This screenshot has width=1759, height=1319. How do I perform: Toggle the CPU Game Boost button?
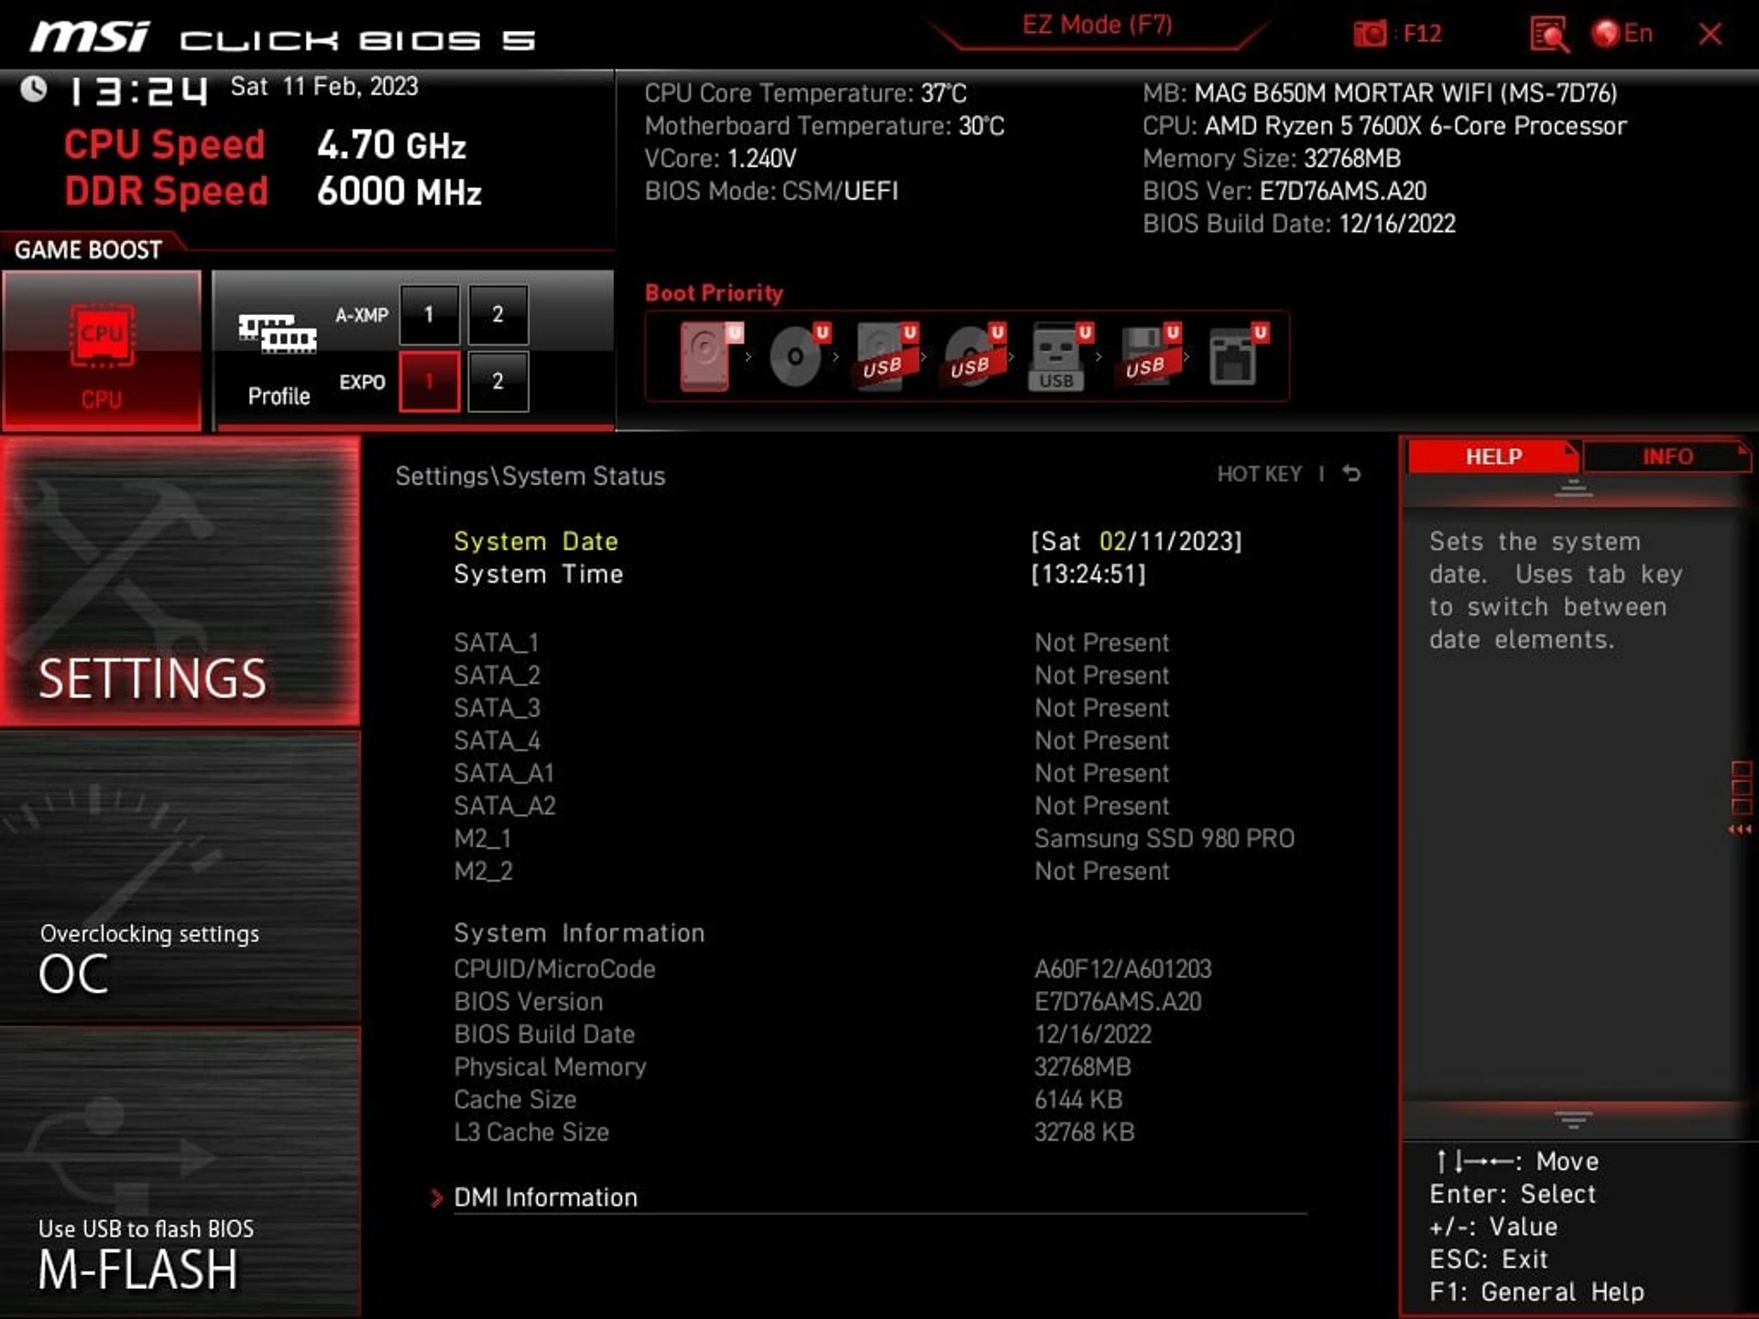point(101,351)
